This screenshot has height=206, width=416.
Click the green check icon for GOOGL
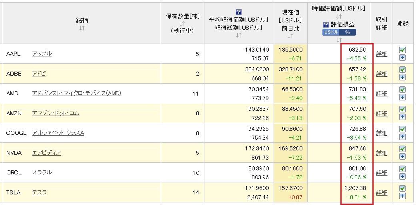[x=402, y=129]
